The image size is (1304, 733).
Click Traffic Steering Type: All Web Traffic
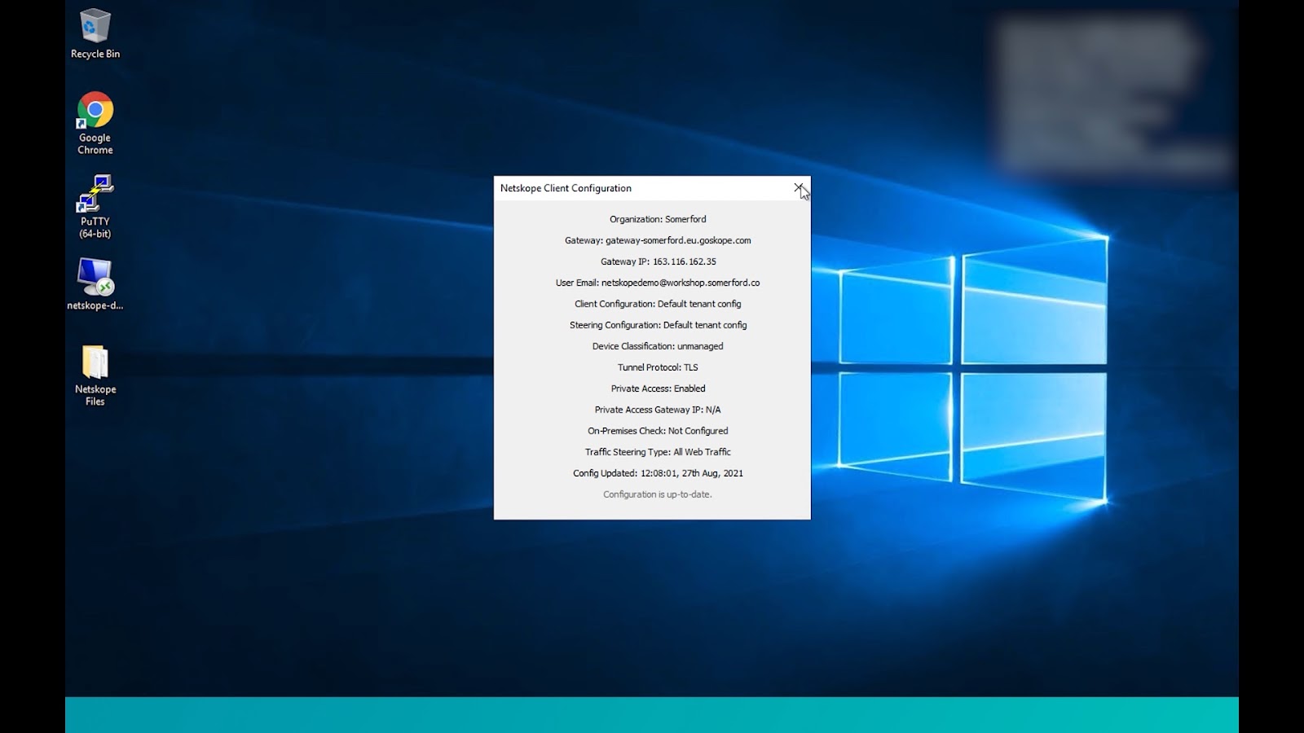pyautogui.click(x=658, y=452)
